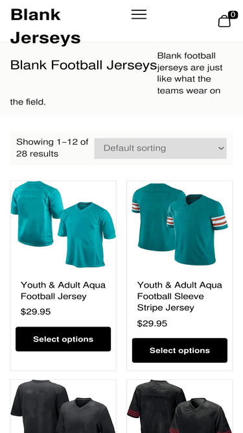Open the black jersey with red stripes image

click(179, 406)
